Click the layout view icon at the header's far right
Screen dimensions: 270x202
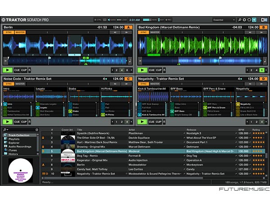pyautogui.click(x=264, y=20)
